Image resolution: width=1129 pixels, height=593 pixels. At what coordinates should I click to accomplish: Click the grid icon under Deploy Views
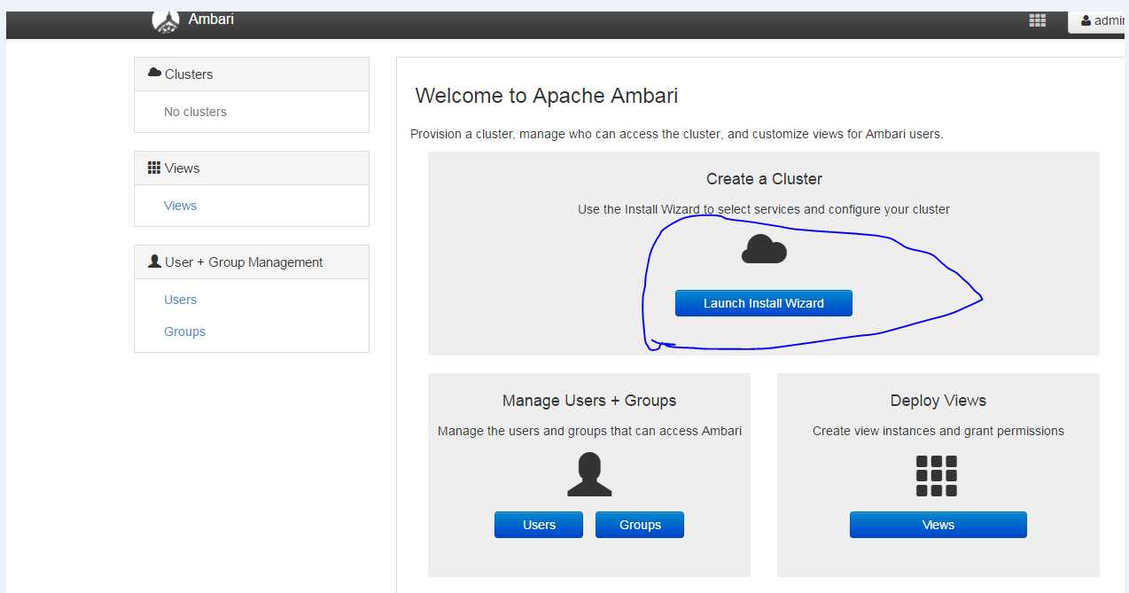(x=937, y=476)
